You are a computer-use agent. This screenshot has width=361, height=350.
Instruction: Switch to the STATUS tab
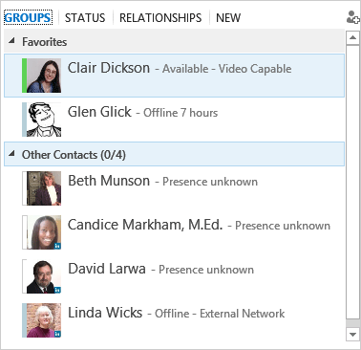[x=85, y=18]
